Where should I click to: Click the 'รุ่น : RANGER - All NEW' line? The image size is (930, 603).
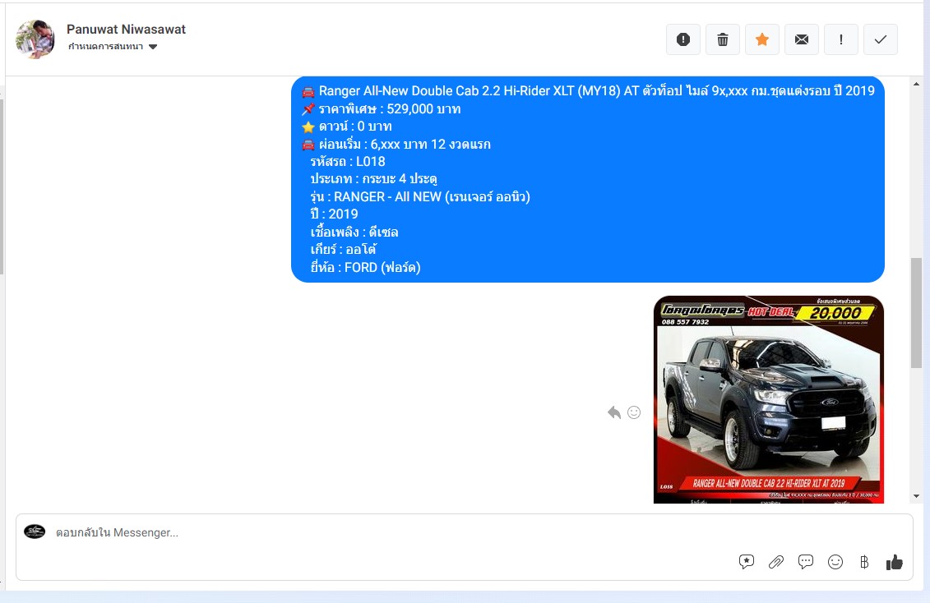click(420, 196)
